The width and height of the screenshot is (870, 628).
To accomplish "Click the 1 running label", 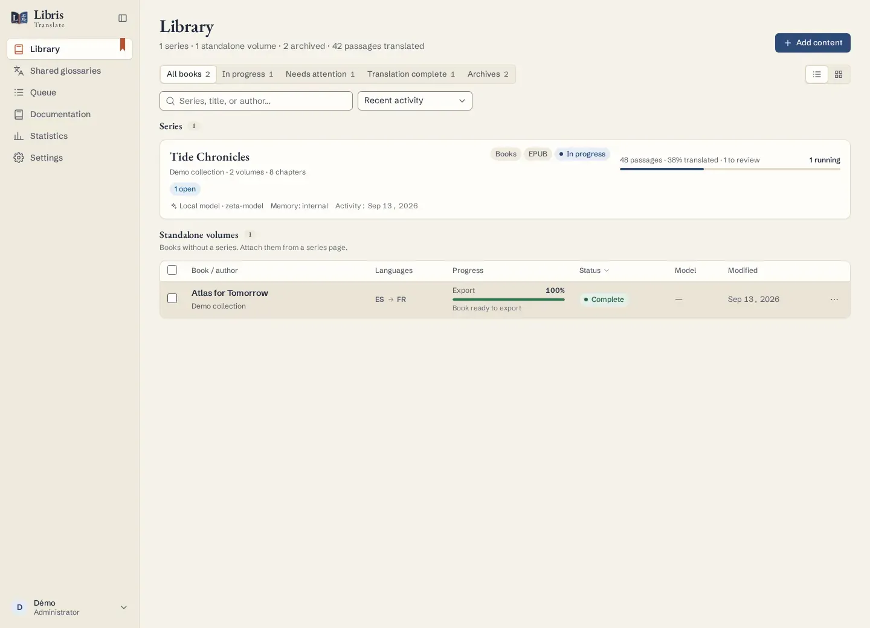I will tap(825, 160).
